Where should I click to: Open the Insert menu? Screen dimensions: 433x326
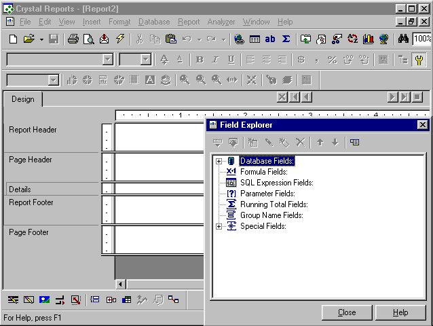[x=92, y=22]
